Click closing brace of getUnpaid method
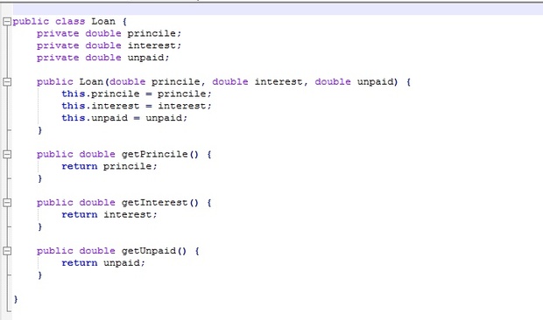The width and height of the screenshot is (543, 320). click(x=39, y=275)
